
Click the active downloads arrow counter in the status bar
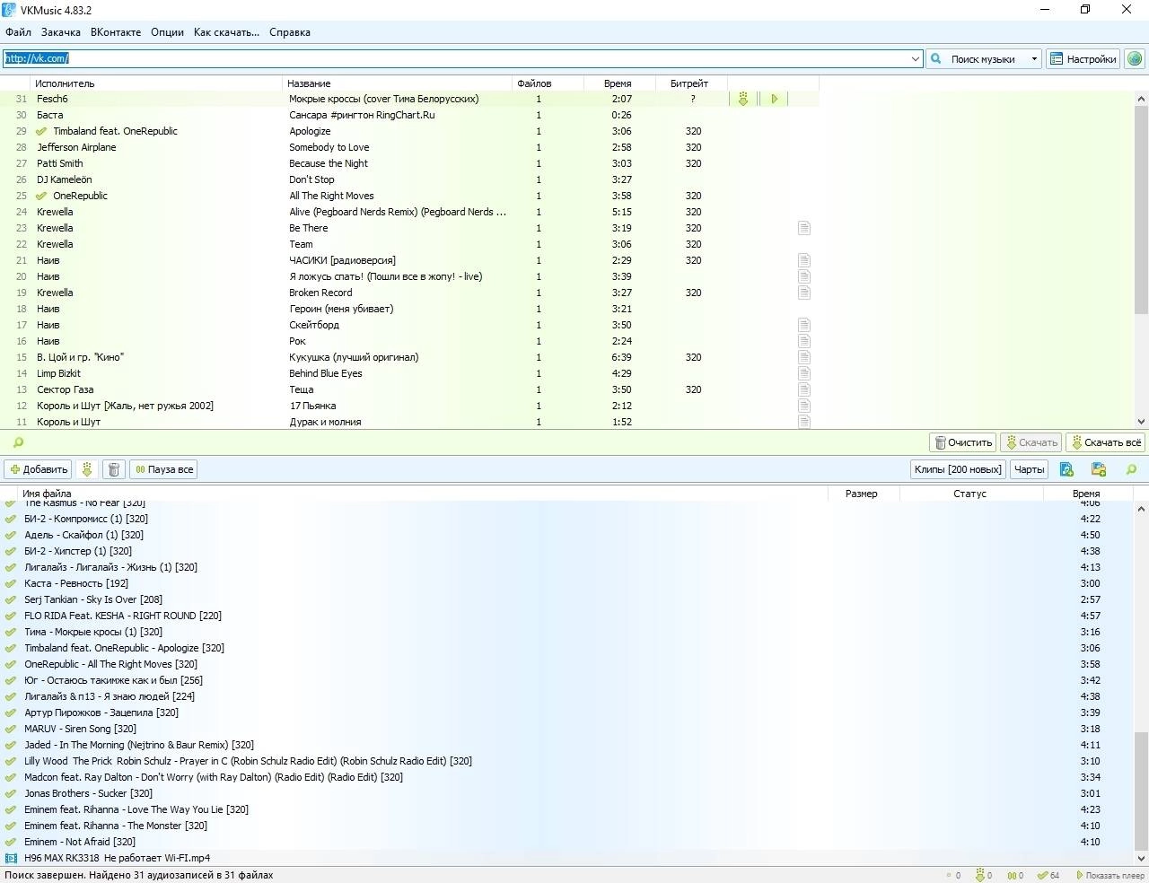click(984, 875)
